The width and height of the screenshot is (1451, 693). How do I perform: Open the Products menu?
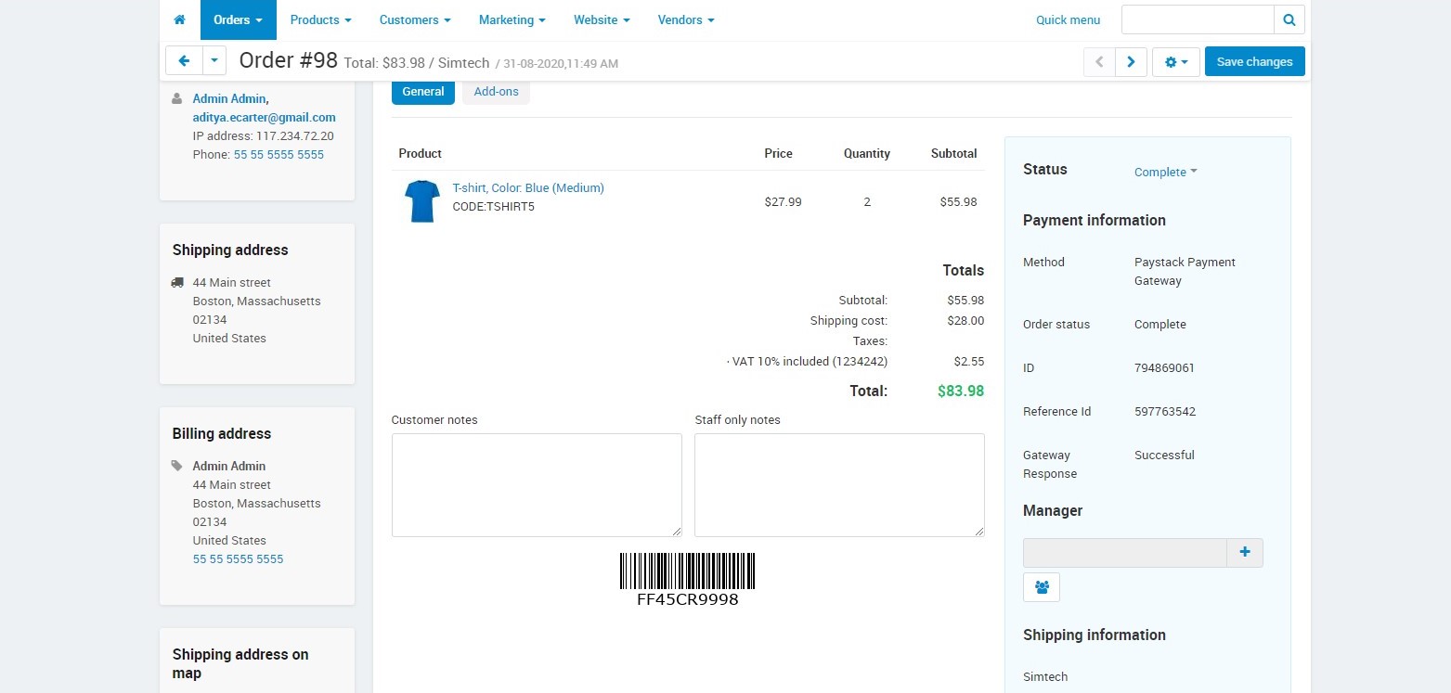[x=320, y=19]
